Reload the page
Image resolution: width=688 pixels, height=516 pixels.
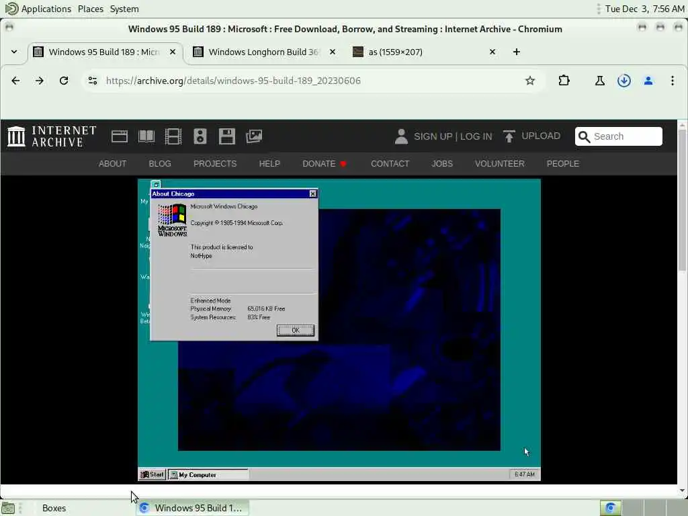point(64,81)
